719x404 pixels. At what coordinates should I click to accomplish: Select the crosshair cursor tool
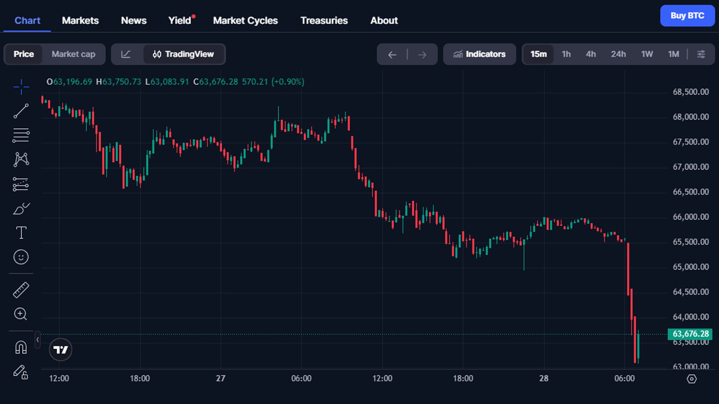[x=21, y=87]
